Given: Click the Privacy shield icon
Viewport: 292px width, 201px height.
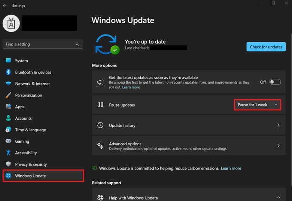Looking at the screenshot, I should tap(8, 164).
